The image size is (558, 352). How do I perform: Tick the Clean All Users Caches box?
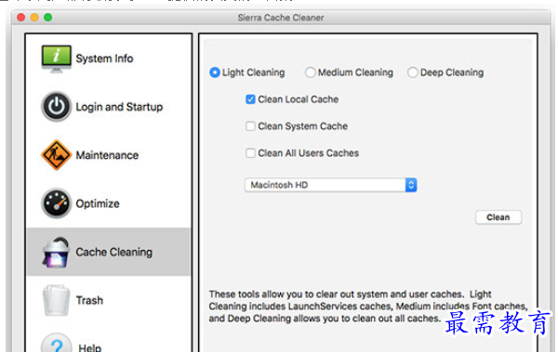click(x=250, y=153)
